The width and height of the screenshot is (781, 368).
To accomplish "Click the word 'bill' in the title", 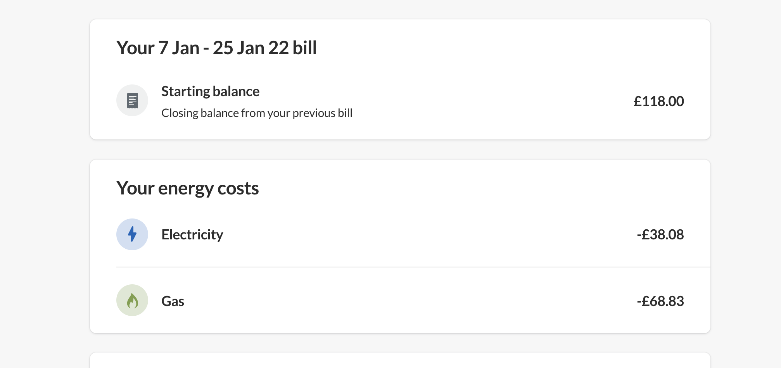I will [304, 48].
